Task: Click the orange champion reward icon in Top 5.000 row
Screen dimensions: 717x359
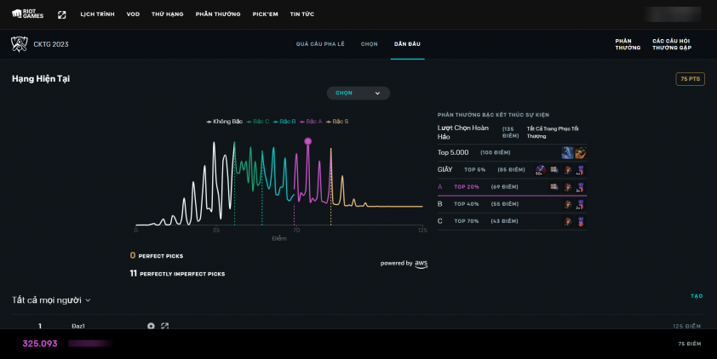Action: [x=581, y=152]
